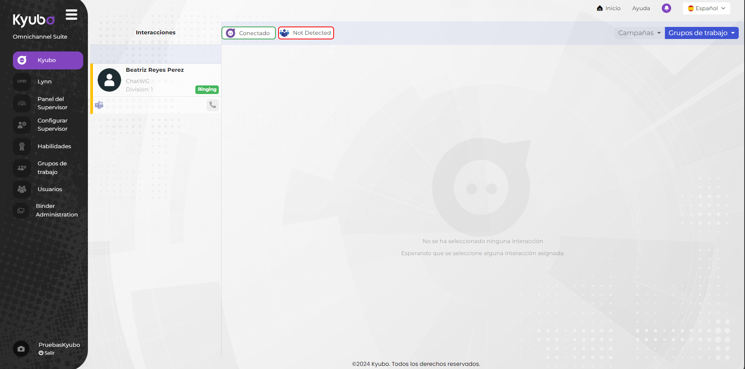Screen dimensions: 745x369
Task: Open the Español language dropdown
Action: point(706,8)
